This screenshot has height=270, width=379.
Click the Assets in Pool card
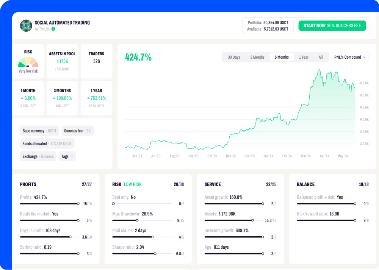click(62, 61)
